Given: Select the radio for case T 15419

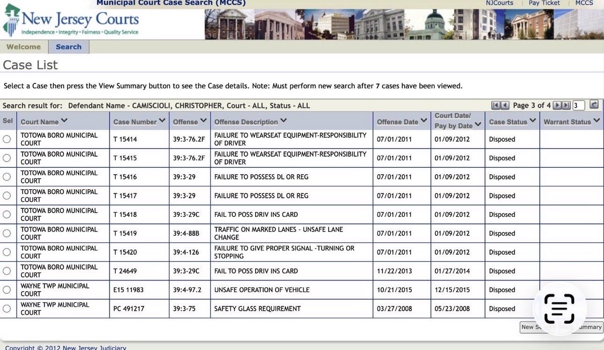Looking at the screenshot, I should tap(7, 233).
